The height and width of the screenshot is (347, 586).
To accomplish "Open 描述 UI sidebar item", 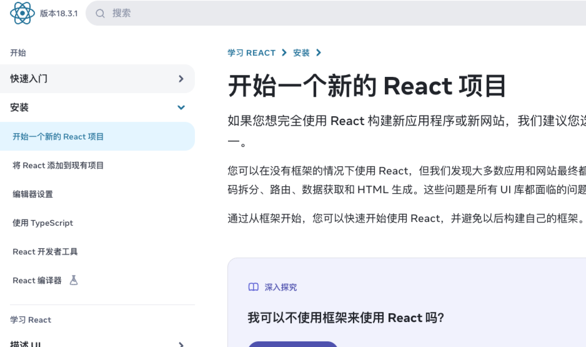I will pyautogui.click(x=97, y=343).
